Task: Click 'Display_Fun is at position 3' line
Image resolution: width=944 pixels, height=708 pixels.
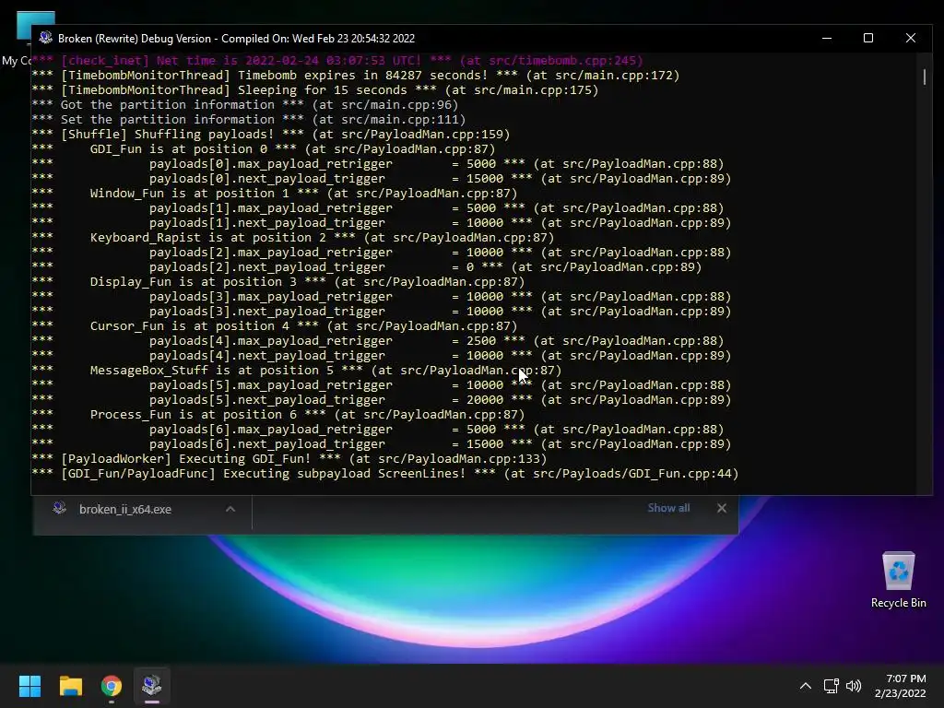Action: [x=278, y=282]
